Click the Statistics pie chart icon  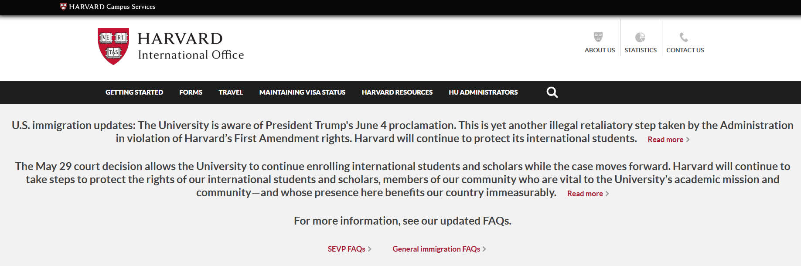640,37
